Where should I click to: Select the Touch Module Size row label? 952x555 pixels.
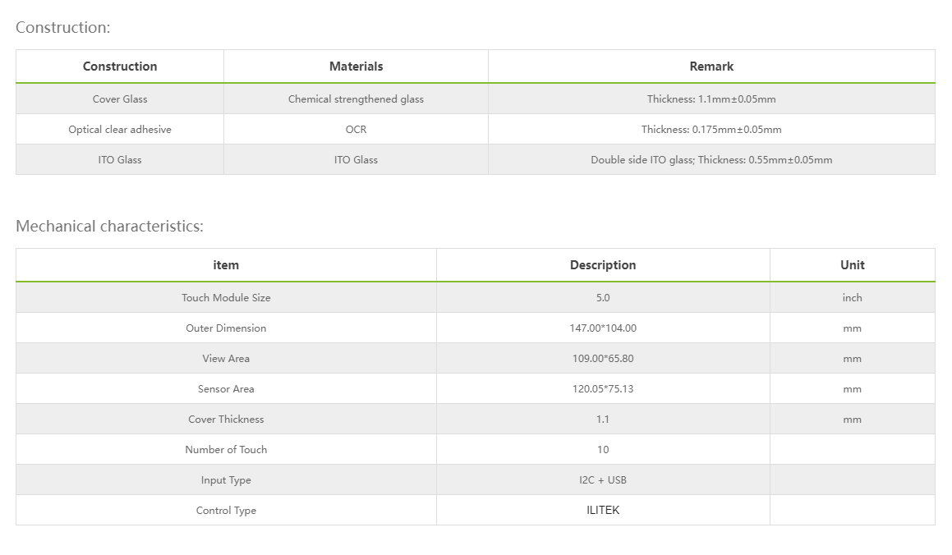click(x=226, y=298)
